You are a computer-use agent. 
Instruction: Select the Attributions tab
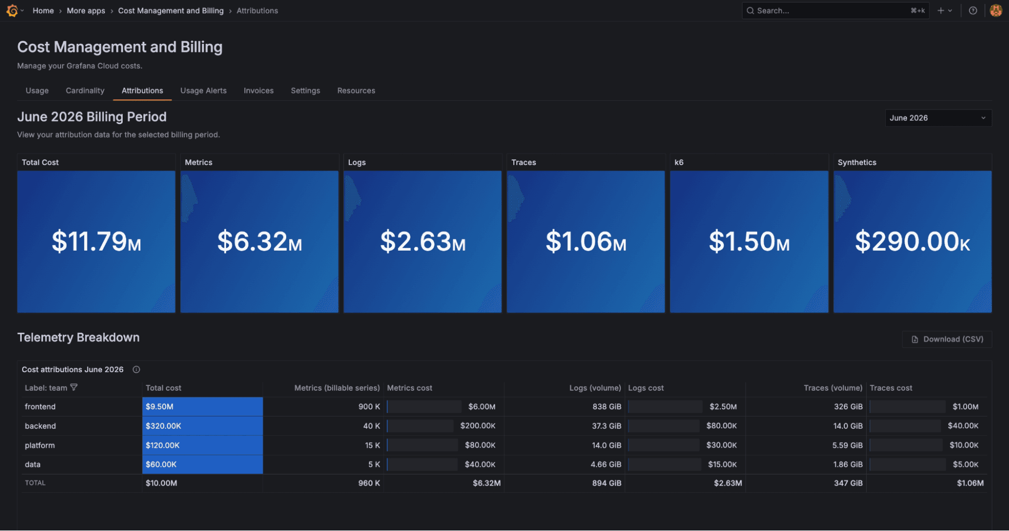[x=142, y=91]
